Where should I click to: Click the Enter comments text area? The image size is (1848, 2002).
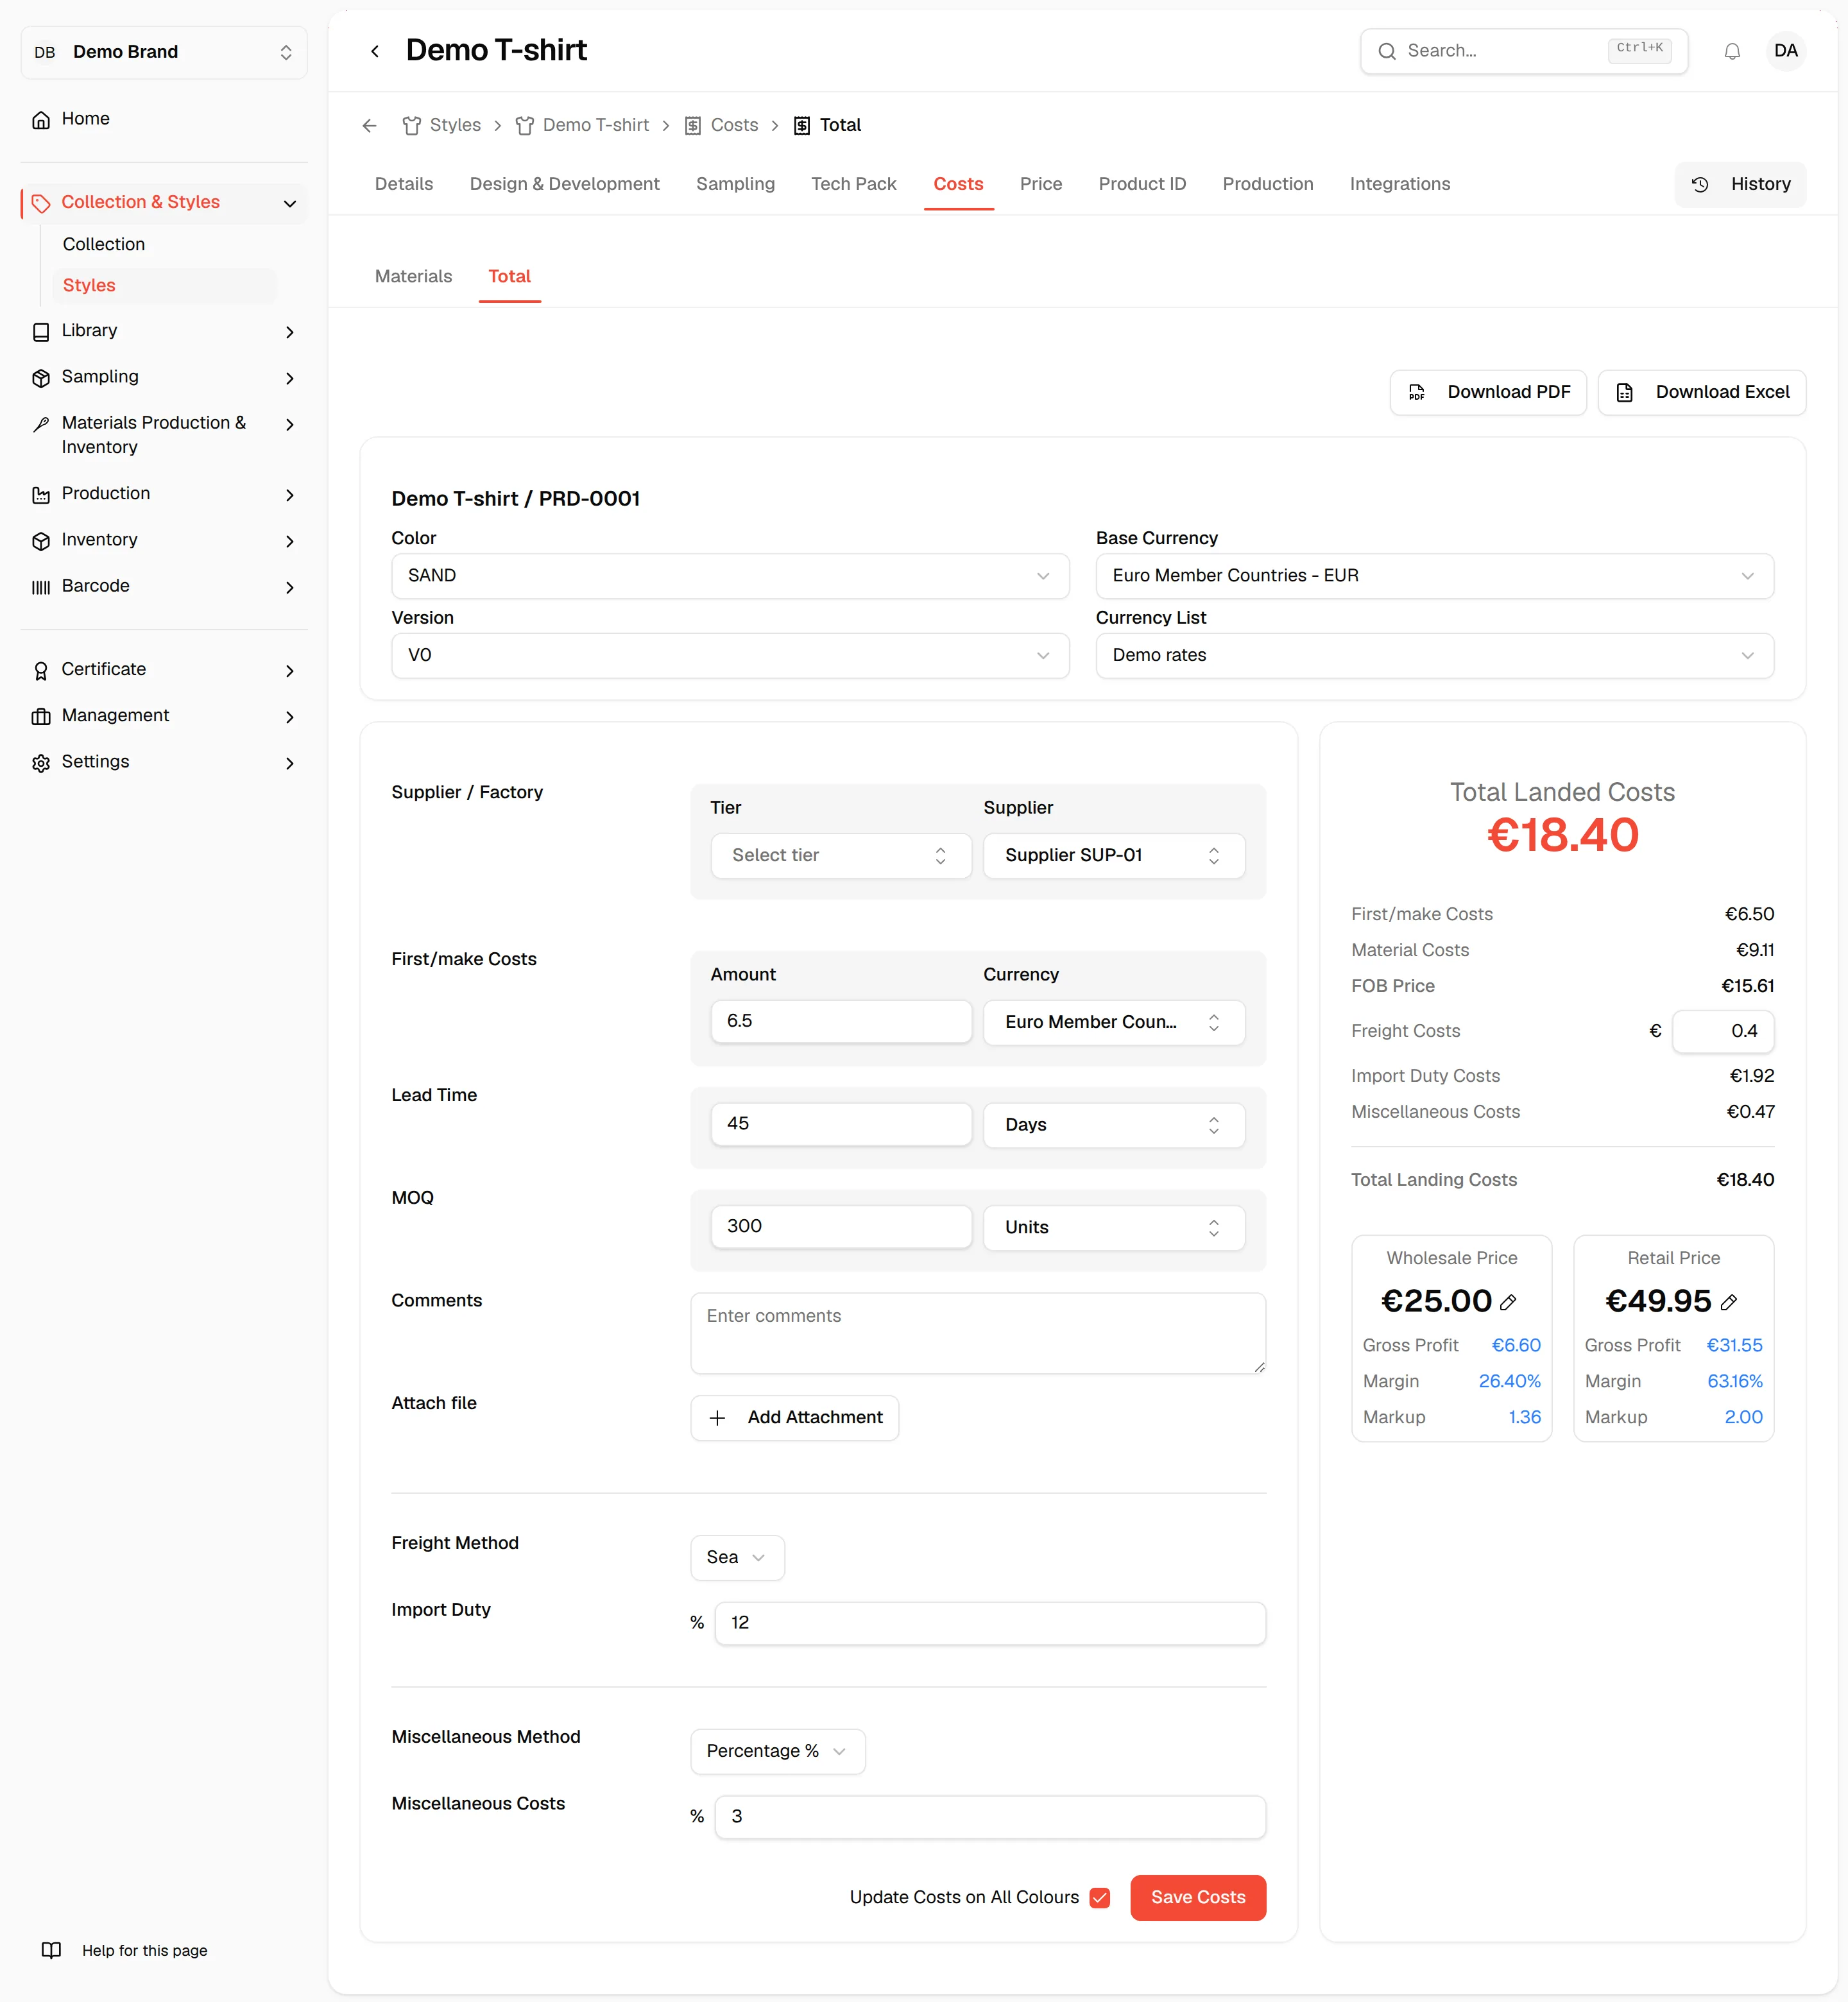(x=978, y=1333)
